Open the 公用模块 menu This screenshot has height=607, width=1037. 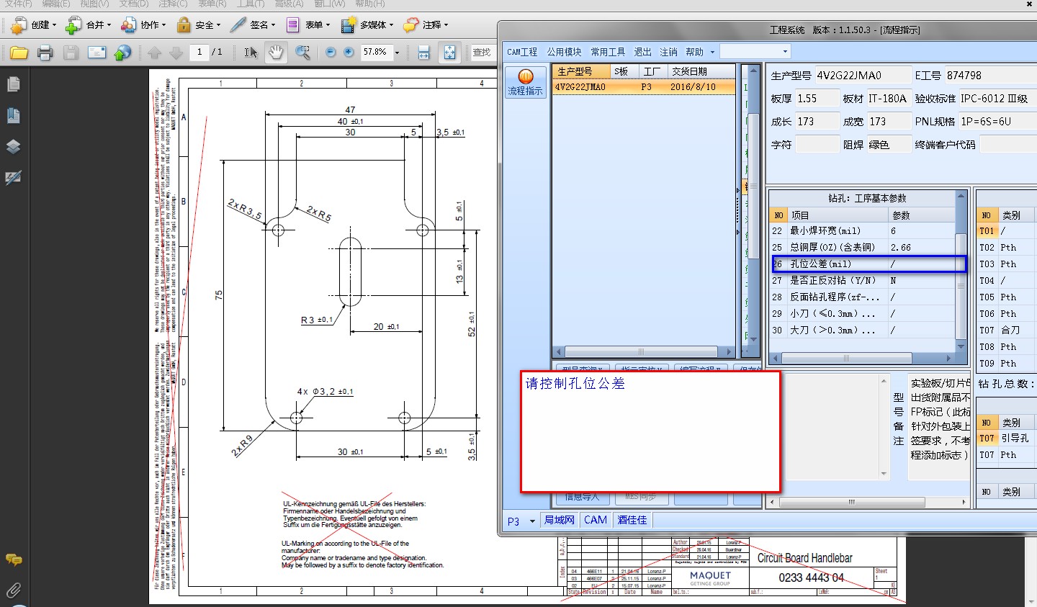click(564, 52)
